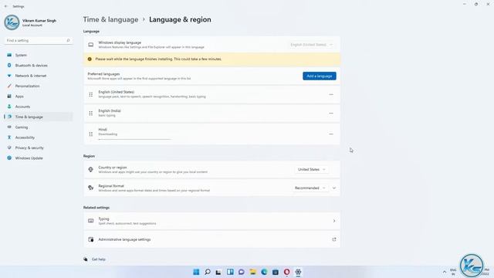Click Time & language breadcrumb link
The height and width of the screenshot is (278, 494).
point(110,19)
